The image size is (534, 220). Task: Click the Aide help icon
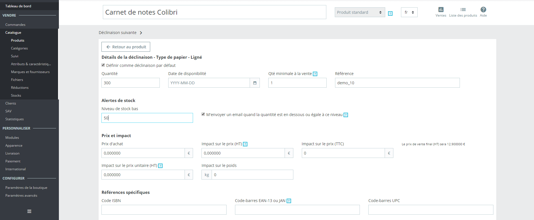[483, 10]
